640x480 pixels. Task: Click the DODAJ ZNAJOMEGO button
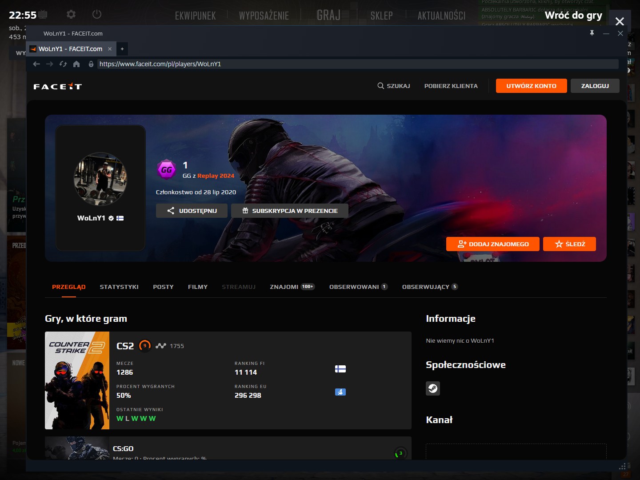point(493,244)
